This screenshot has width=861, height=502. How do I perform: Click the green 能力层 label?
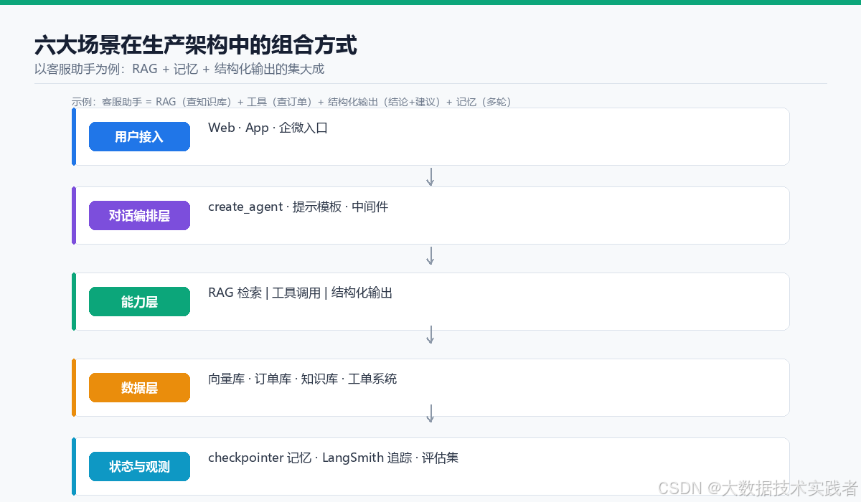coord(139,302)
